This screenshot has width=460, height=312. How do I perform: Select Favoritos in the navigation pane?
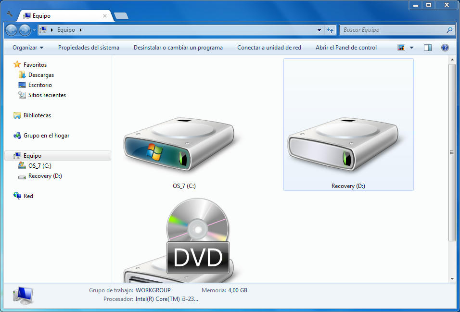(35, 65)
